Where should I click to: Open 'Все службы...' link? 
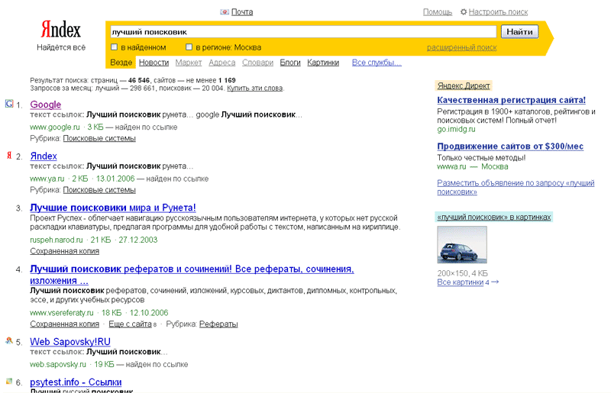point(377,63)
